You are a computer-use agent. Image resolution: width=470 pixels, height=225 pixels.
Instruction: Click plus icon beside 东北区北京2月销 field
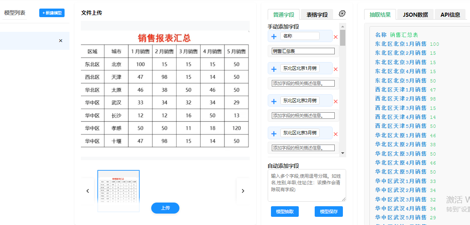coord(274,101)
